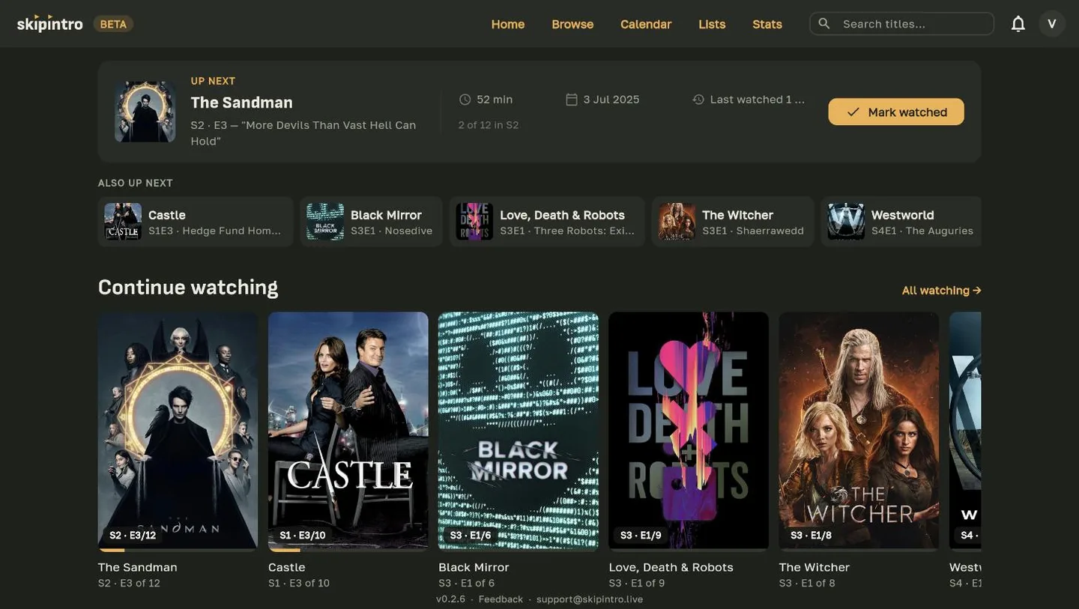Click support@skipintro.live email link
The image size is (1079, 609).
point(590,599)
